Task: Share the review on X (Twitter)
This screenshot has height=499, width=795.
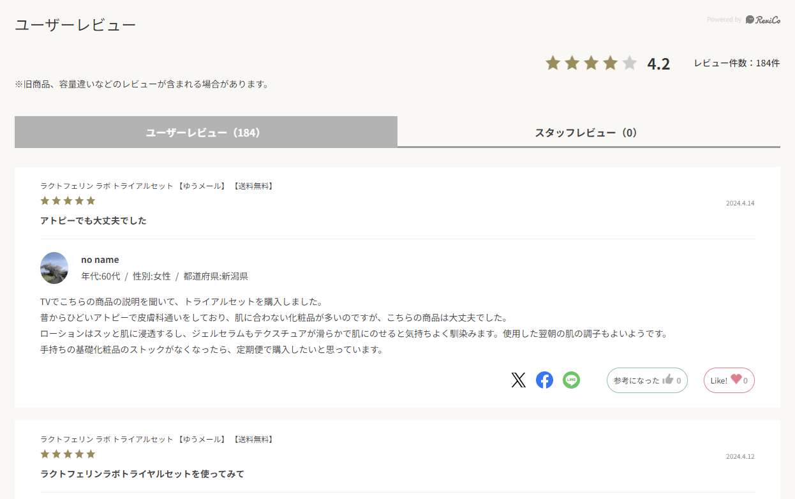Action: click(x=518, y=380)
